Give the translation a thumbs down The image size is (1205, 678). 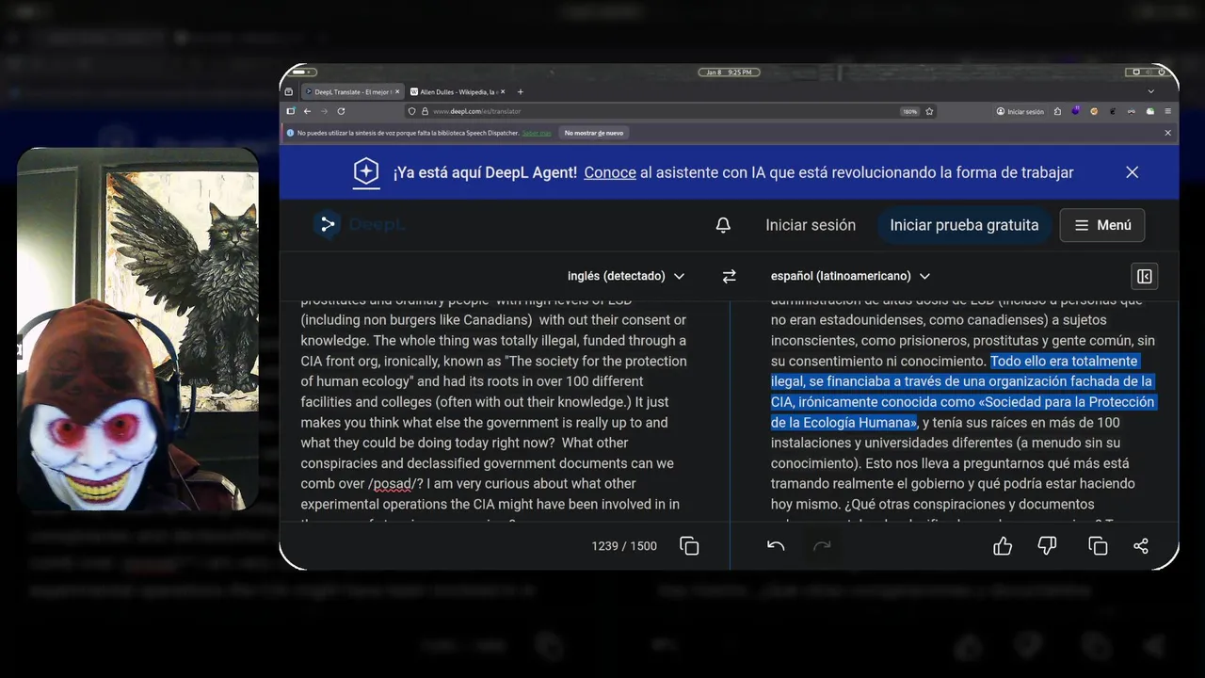tap(1047, 546)
